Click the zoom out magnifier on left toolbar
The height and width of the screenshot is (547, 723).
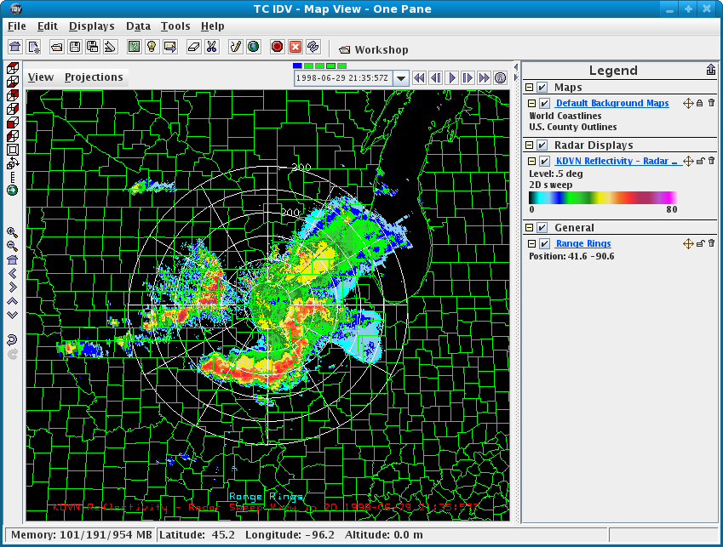tap(12, 246)
